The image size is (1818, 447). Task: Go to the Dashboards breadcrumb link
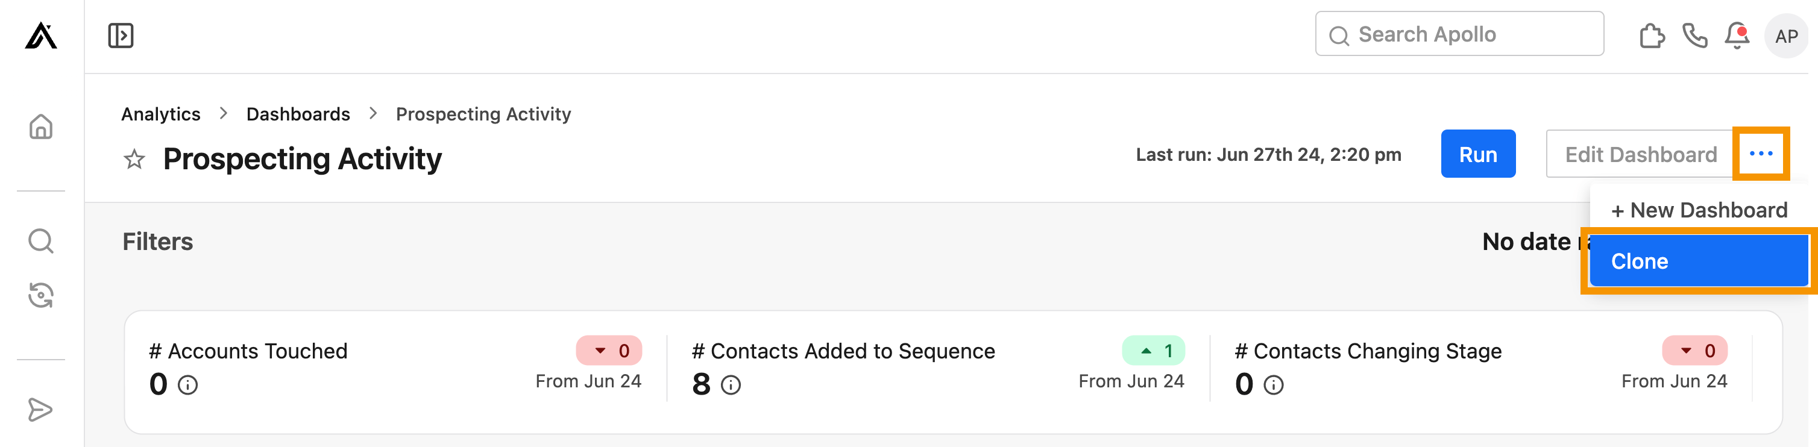point(298,114)
